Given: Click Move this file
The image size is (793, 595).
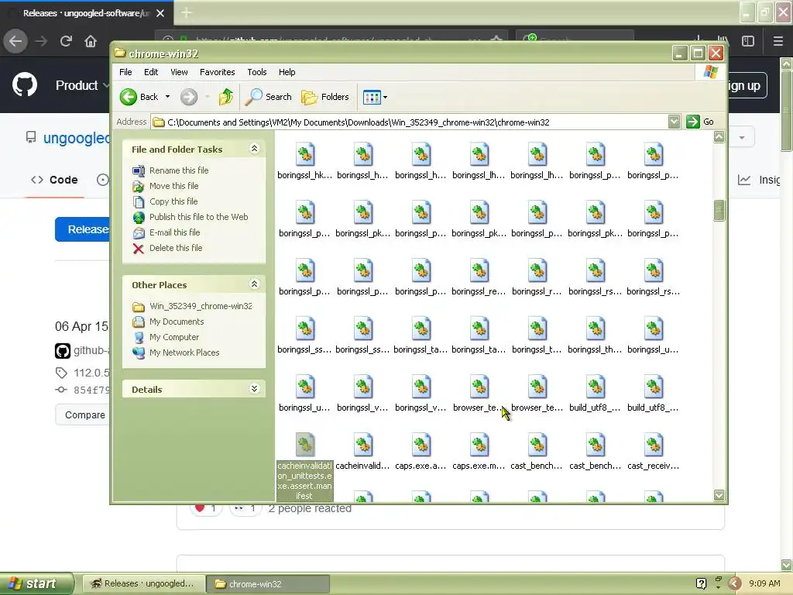Looking at the screenshot, I should point(173,186).
